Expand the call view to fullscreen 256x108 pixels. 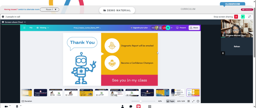pos(249,17)
